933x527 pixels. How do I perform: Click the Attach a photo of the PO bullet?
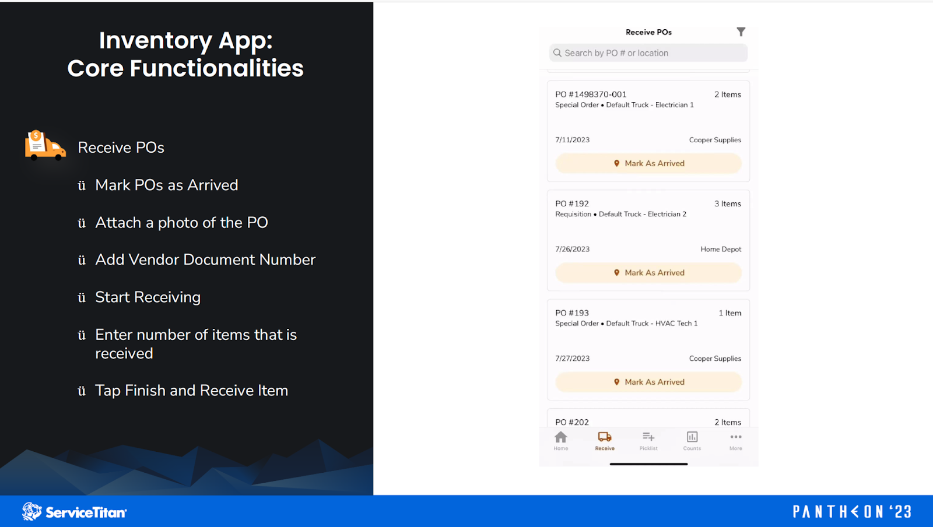tap(181, 223)
